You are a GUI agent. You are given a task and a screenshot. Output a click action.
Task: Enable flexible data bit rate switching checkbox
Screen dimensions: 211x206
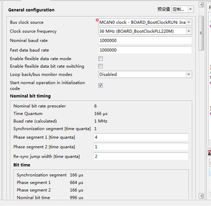101,66
